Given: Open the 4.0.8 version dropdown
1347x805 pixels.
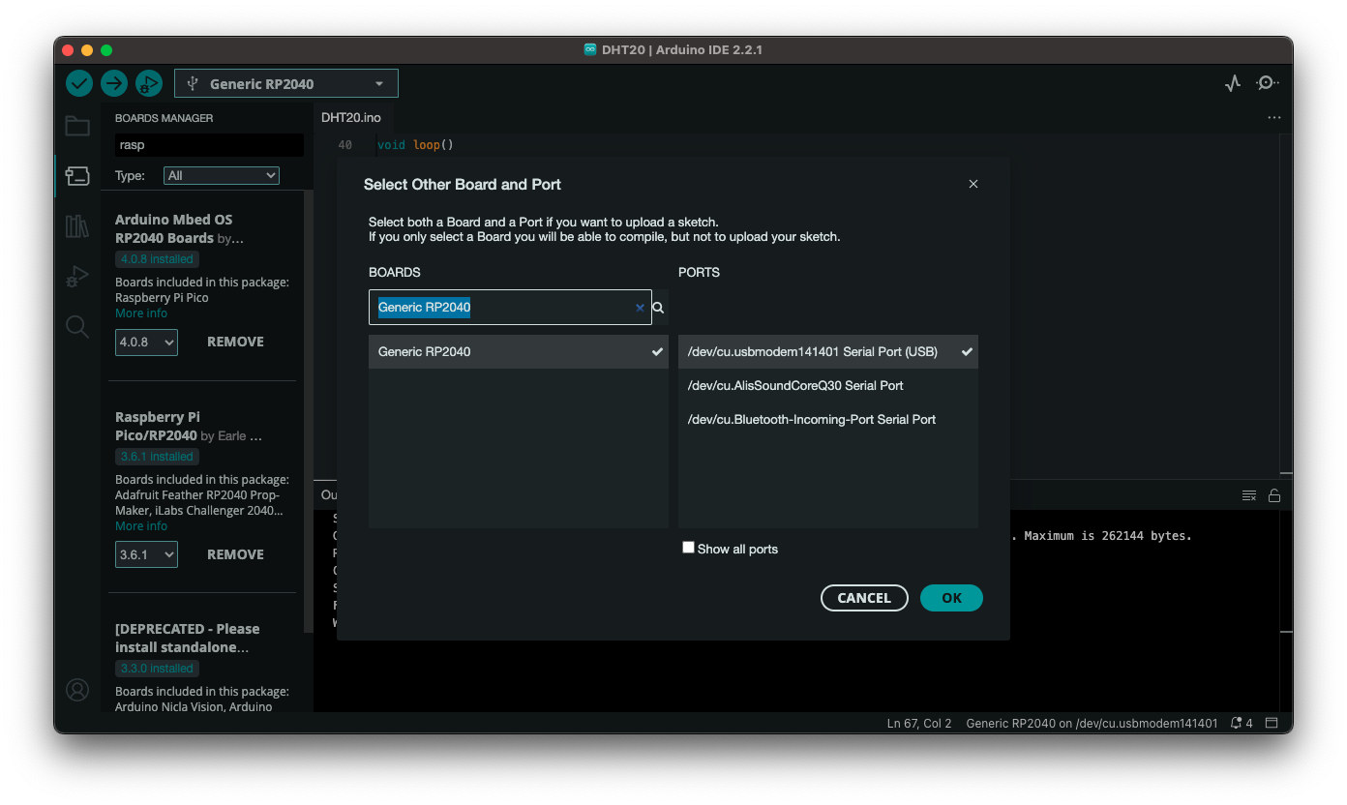Looking at the screenshot, I should tap(146, 342).
